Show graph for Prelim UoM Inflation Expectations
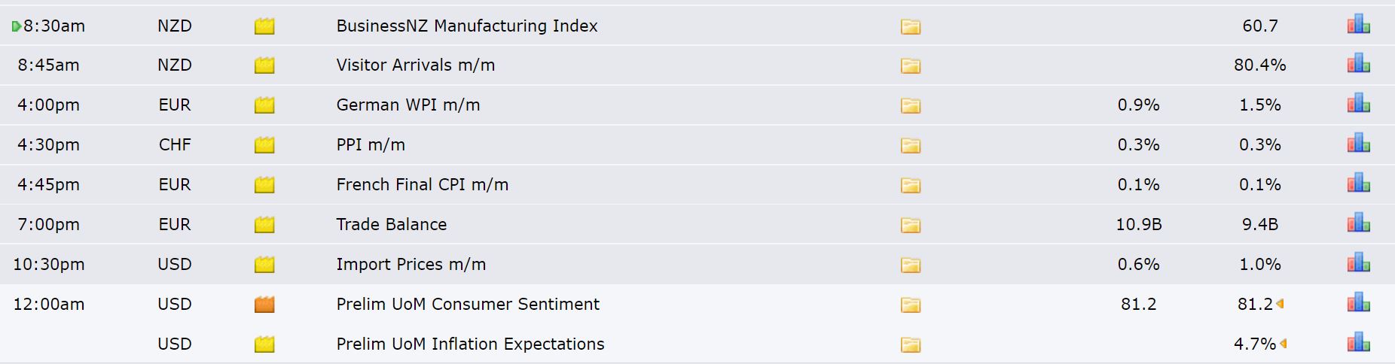The image size is (1395, 364). (x=1358, y=342)
